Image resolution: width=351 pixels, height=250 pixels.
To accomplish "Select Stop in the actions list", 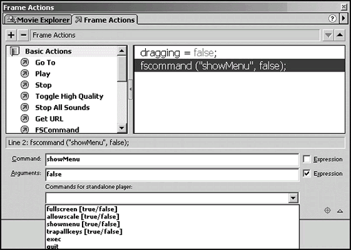I will click(x=43, y=85).
